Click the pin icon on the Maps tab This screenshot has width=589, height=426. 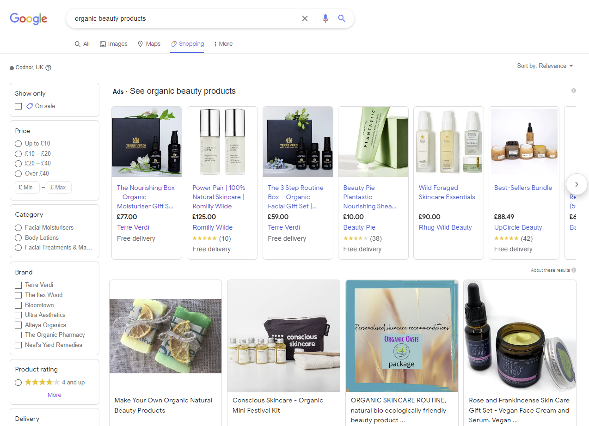[140, 43]
